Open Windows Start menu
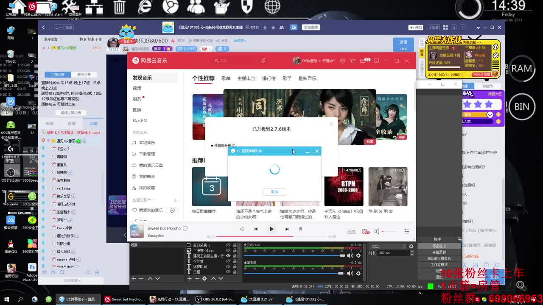Screen dimensions: 543x305 [x=7, y=299]
